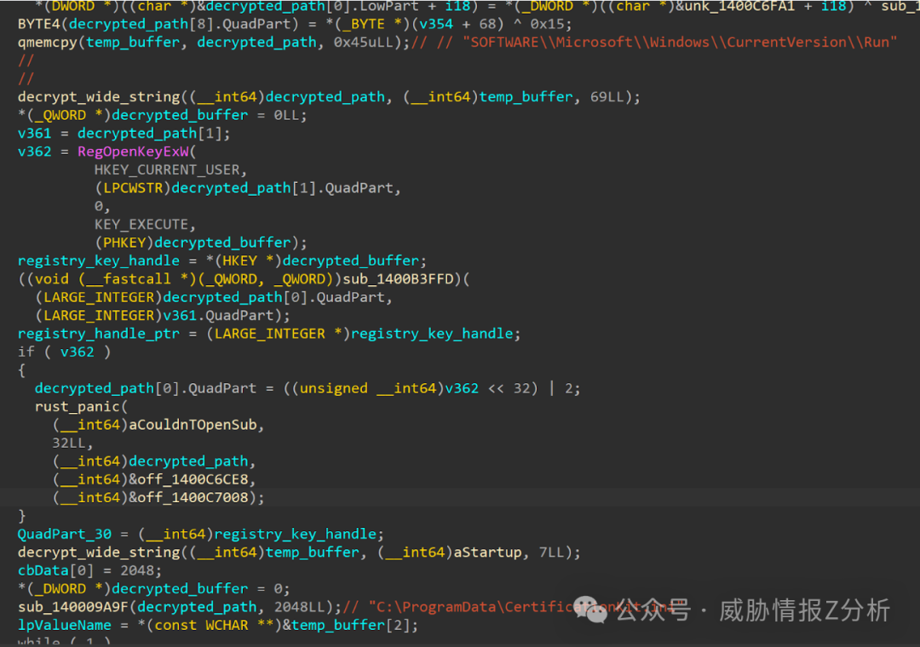The height and width of the screenshot is (647, 920).
Task: Select the 7LL length argument
Action: coord(551,552)
